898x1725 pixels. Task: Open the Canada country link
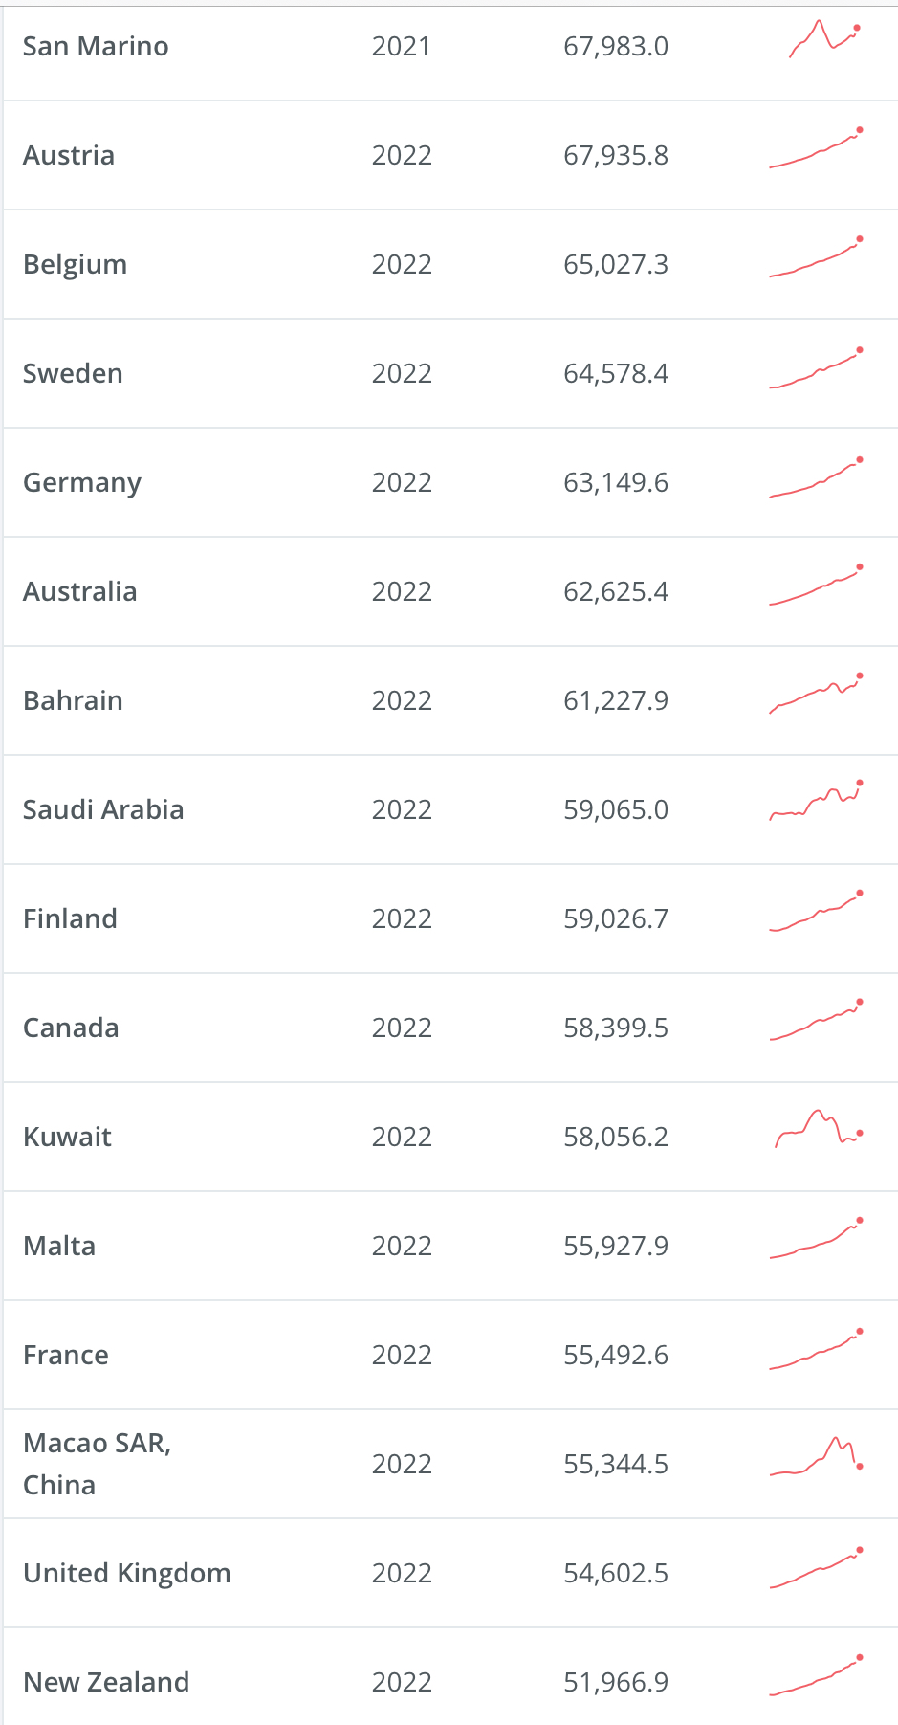(71, 1028)
